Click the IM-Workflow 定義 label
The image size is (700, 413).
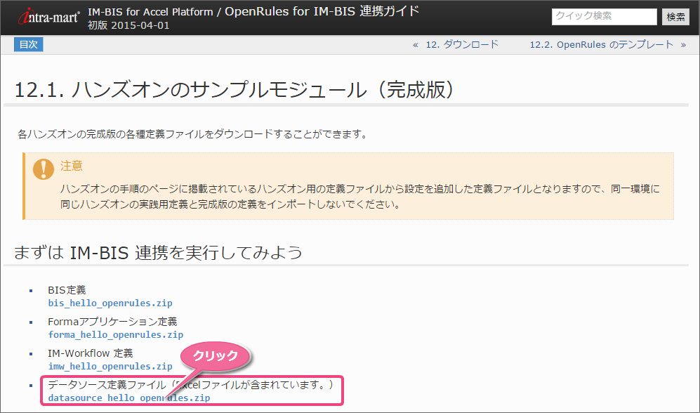(x=90, y=353)
